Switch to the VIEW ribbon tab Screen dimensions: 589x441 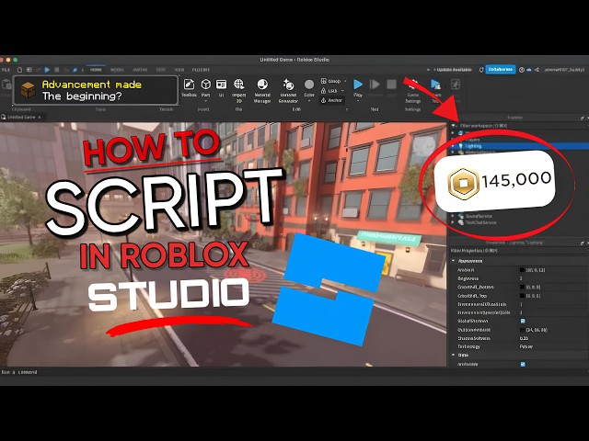(179, 70)
